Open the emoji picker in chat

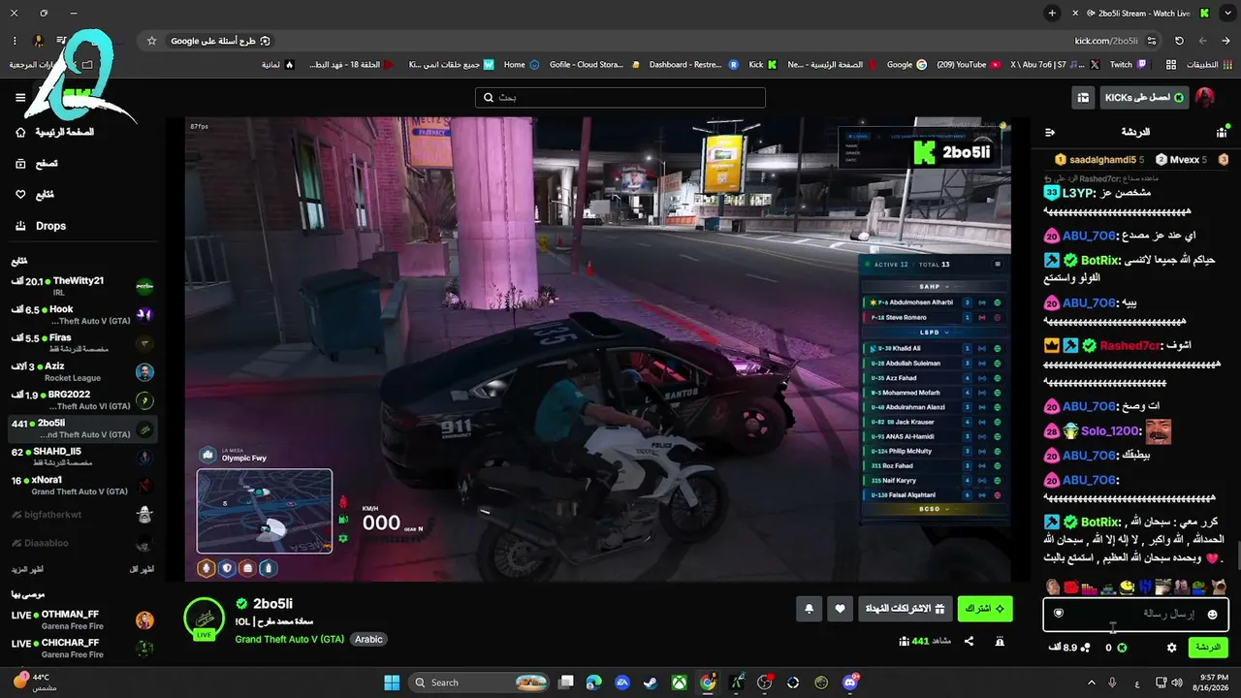point(1212,614)
